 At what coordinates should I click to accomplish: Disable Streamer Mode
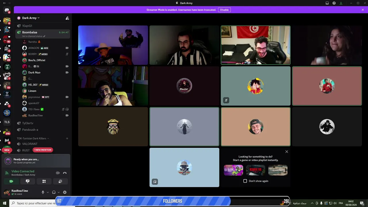(224, 10)
